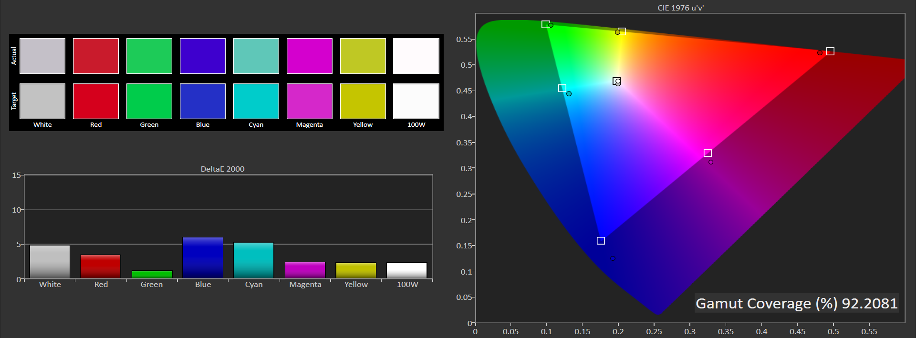Image resolution: width=916 pixels, height=338 pixels.
Task: Click the red target square on CIE diagram
Action: 830,51
